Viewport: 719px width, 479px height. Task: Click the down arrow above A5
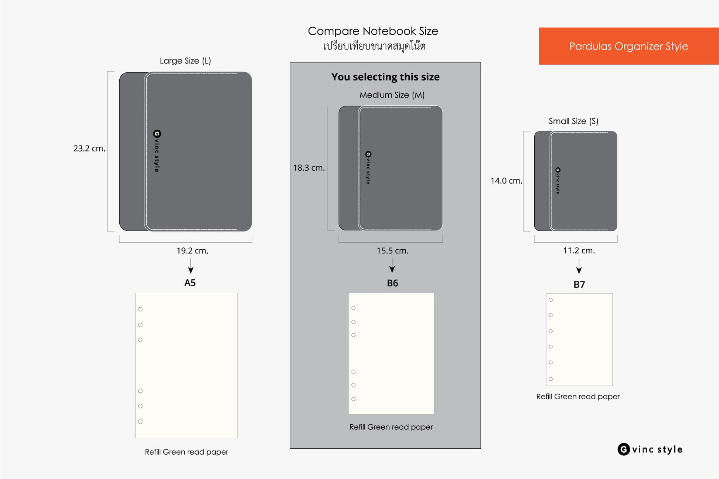click(x=191, y=266)
